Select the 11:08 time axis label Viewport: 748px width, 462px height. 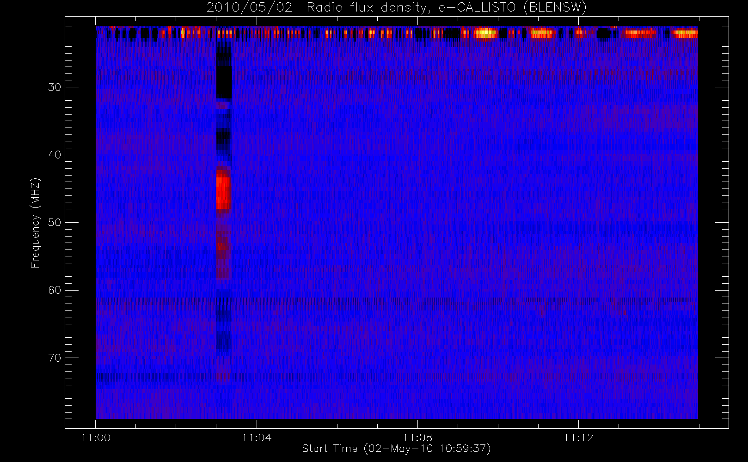417,438
